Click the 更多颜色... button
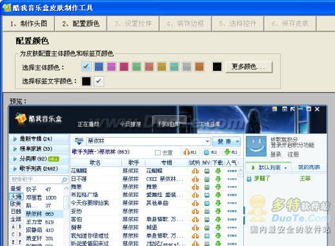 249,67
